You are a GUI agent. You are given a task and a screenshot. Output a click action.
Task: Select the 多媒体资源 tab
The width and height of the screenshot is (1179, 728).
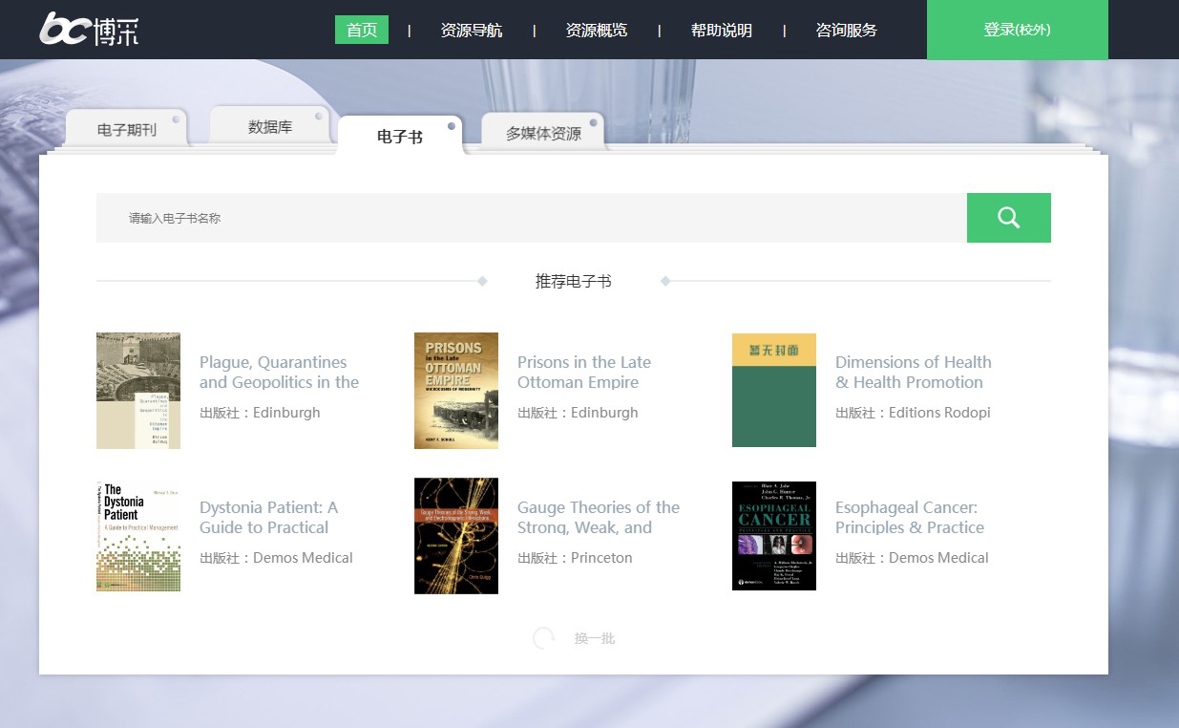click(543, 134)
